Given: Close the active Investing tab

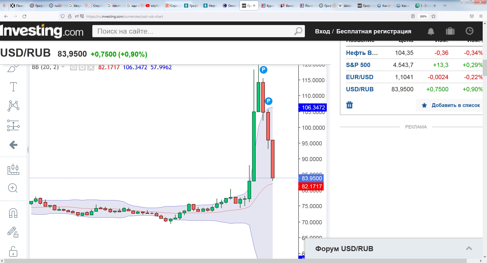Looking at the screenshot, I should tap(254, 6).
